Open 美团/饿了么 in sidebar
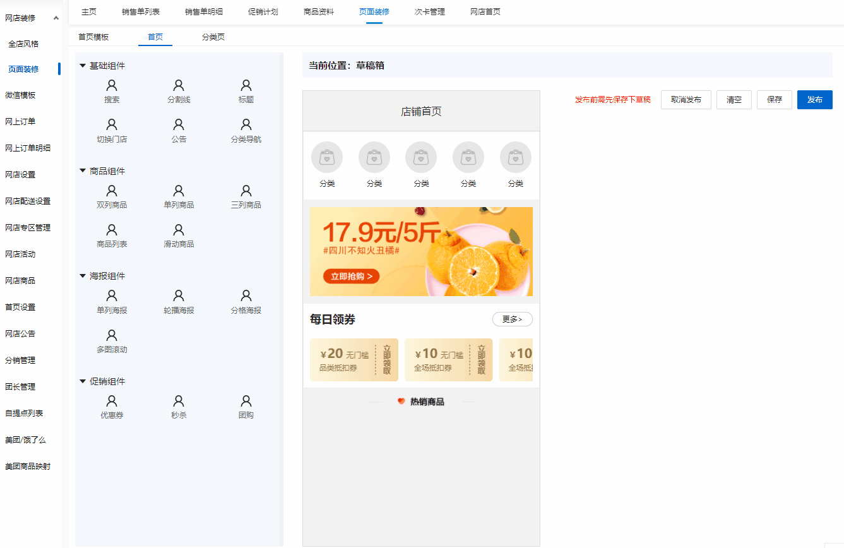 coord(25,440)
